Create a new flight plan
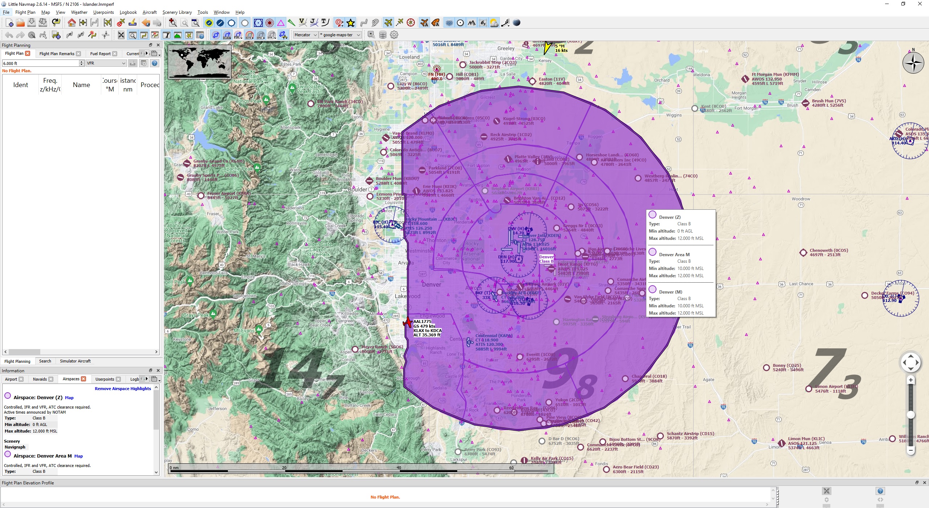 click(x=9, y=23)
